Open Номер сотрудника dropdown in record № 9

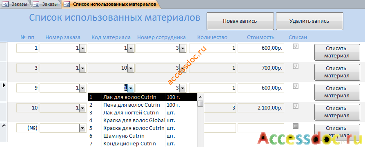[182, 88]
